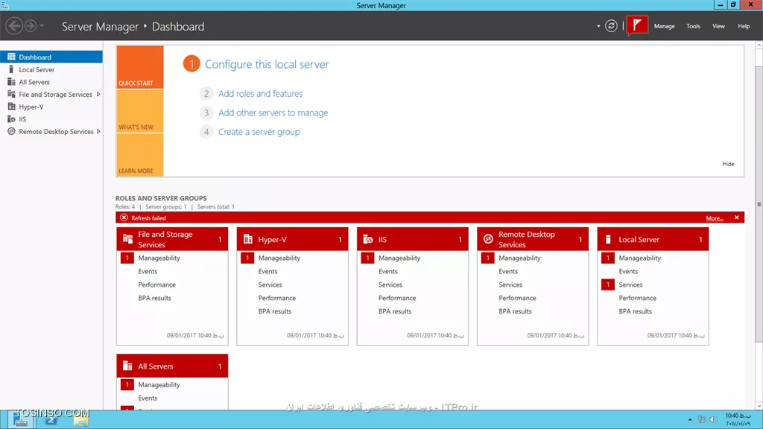Open the navigation history dropdown arrow
Screen dimensions: 763x429
pos(42,26)
